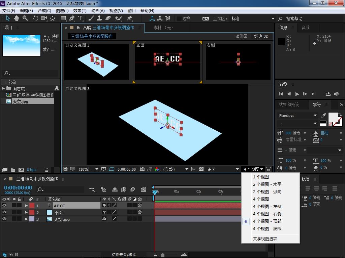Select the Eraser tool
345x258 pixels.
tap(108, 18)
